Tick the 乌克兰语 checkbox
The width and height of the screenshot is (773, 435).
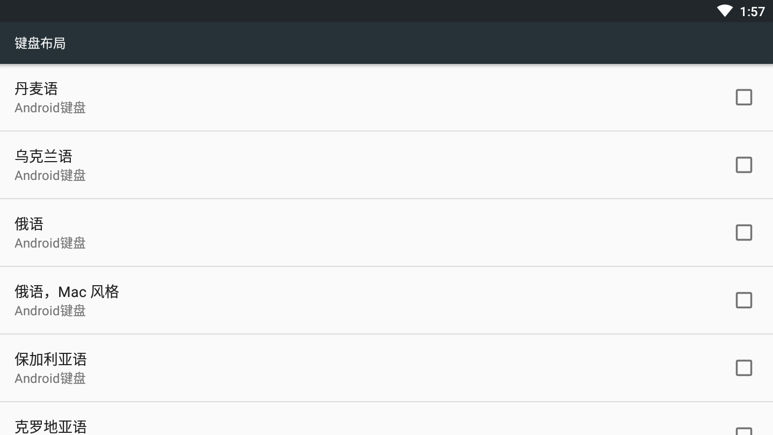743,165
